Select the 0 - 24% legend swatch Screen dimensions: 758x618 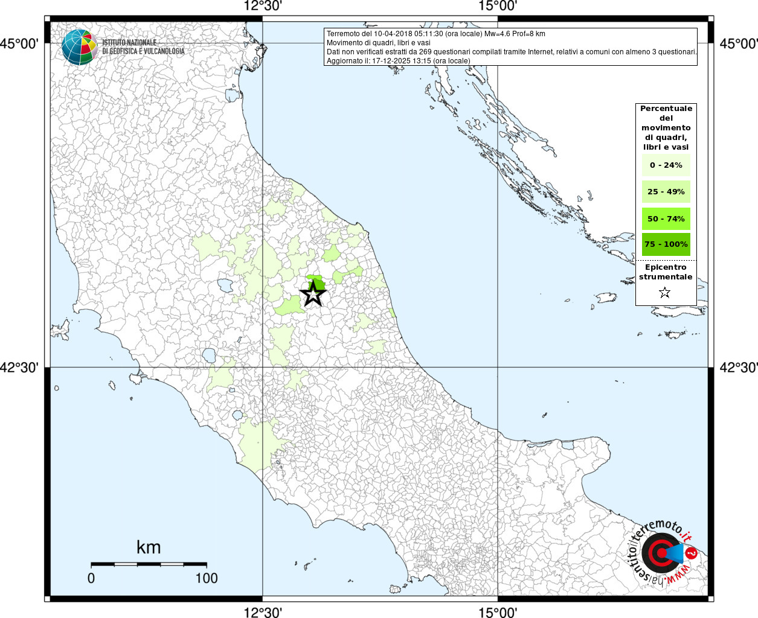[666, 165]
